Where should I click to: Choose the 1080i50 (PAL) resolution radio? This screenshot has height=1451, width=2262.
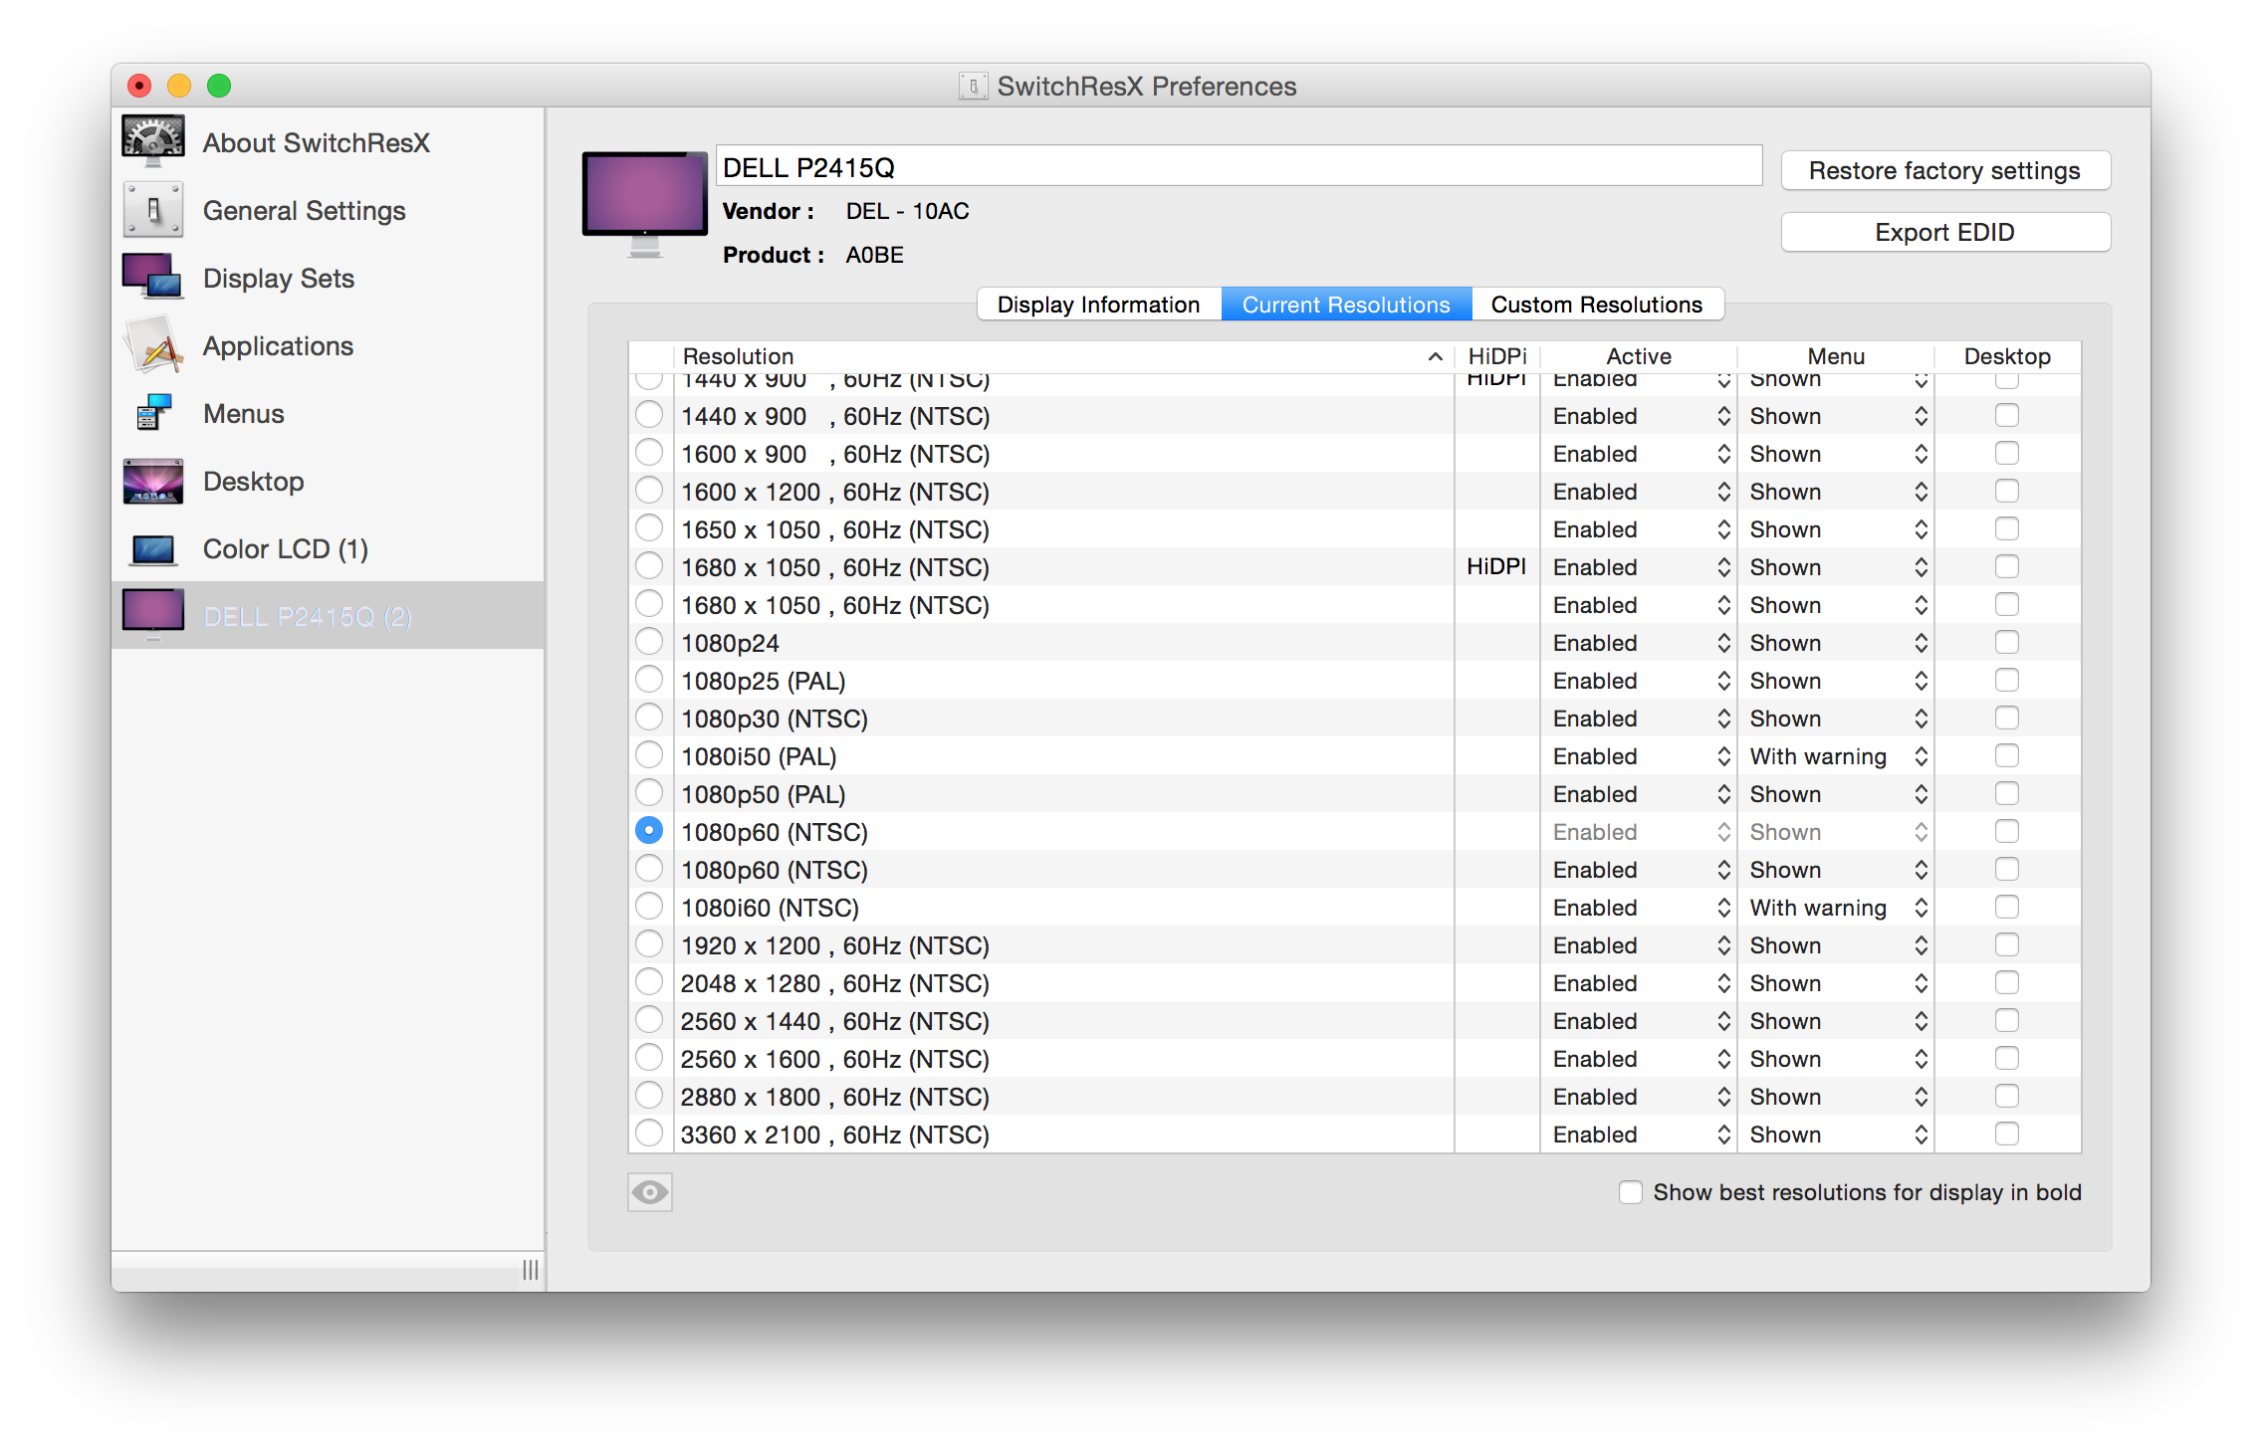coord(649,755)
